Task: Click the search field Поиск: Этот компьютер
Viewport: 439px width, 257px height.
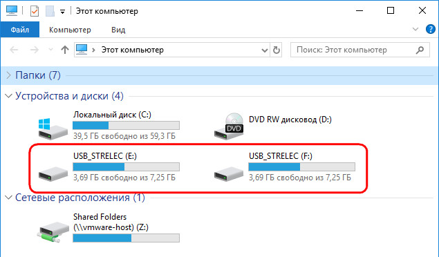Action: click(x=359, y=50)
